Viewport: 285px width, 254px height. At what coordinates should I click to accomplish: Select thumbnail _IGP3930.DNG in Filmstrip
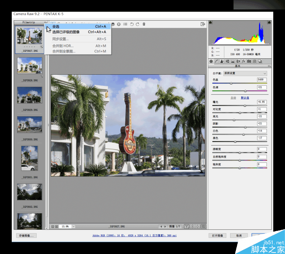(x=30, y=125)
